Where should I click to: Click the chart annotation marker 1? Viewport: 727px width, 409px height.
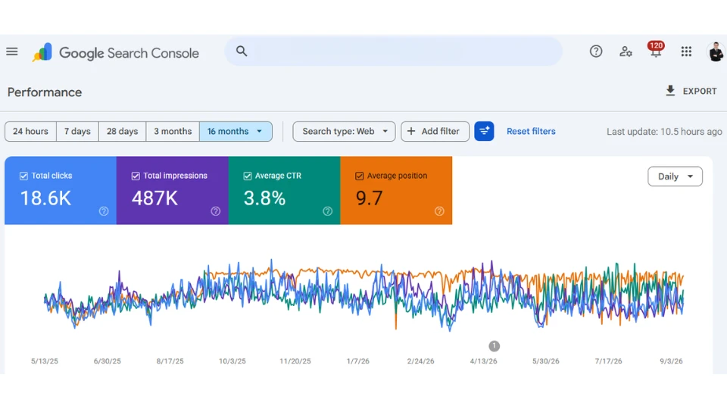pyautogui.click(x=495, y=346)
